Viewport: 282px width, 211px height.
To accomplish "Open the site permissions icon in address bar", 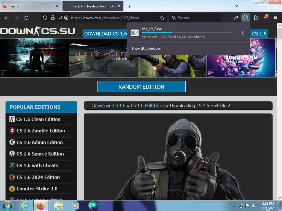I will tap(60, 18).
